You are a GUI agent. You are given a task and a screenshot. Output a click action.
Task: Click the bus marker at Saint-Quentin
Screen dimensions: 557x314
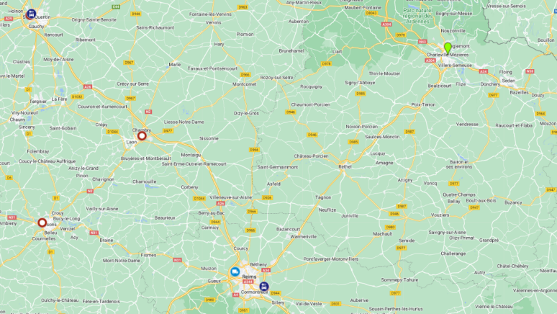point(32,14)
